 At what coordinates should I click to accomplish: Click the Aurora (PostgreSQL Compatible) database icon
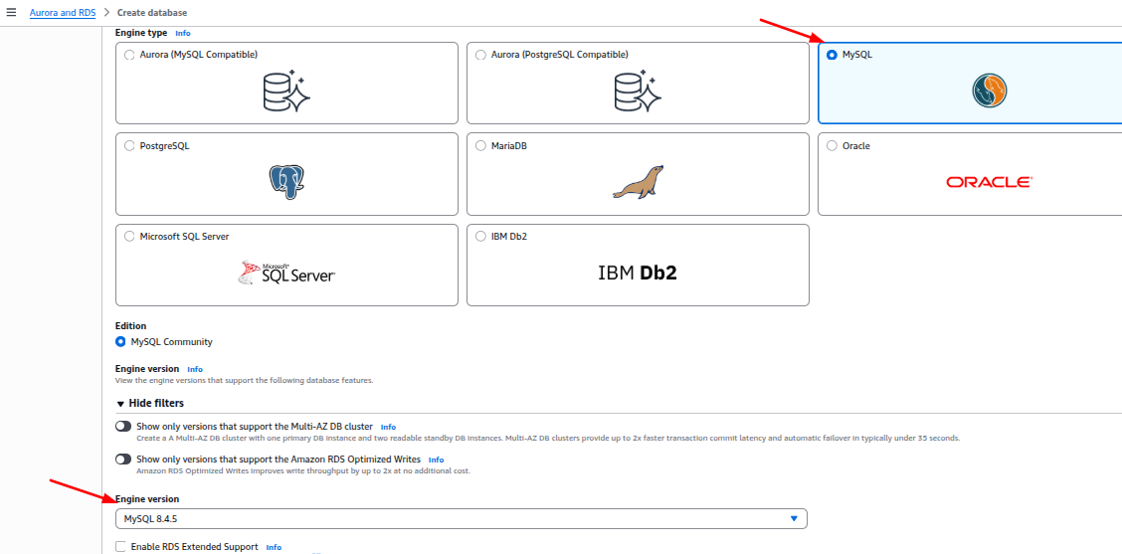639,91
